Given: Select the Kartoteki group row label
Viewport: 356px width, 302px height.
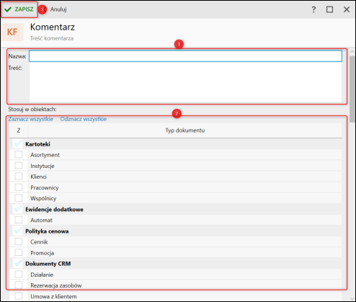Looking at the screenshot, I should coord(37,144).
